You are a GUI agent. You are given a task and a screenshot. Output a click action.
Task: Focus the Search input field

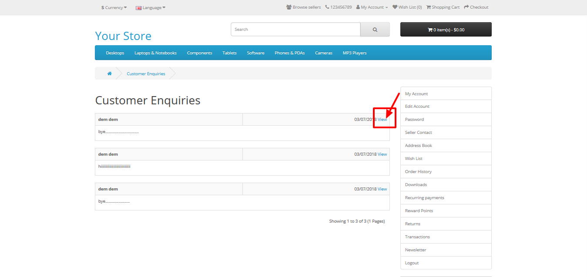click(295, 30)
